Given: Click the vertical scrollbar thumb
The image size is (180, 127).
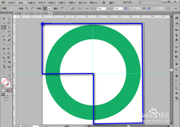Looking at the screenshot, I should (171, 70).
